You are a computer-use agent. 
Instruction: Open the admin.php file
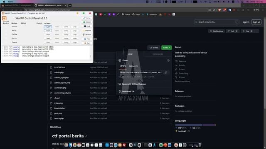point(59,72)
